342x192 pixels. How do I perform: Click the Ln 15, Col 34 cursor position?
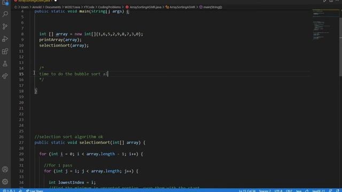tap(247, 191)
